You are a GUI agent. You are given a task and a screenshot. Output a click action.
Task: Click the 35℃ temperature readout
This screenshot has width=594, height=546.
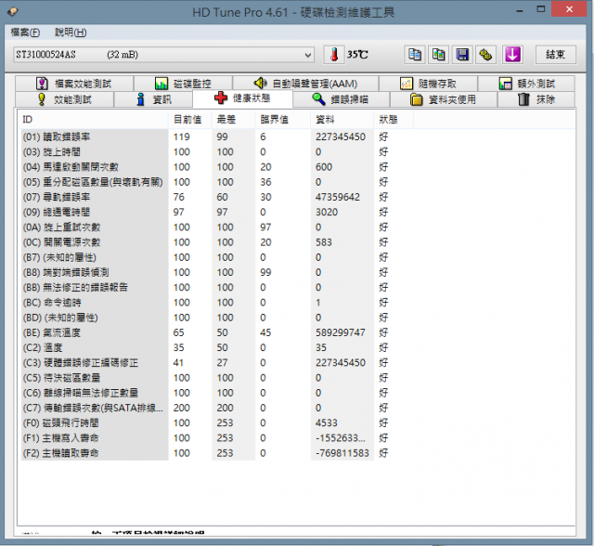point(357,55)
